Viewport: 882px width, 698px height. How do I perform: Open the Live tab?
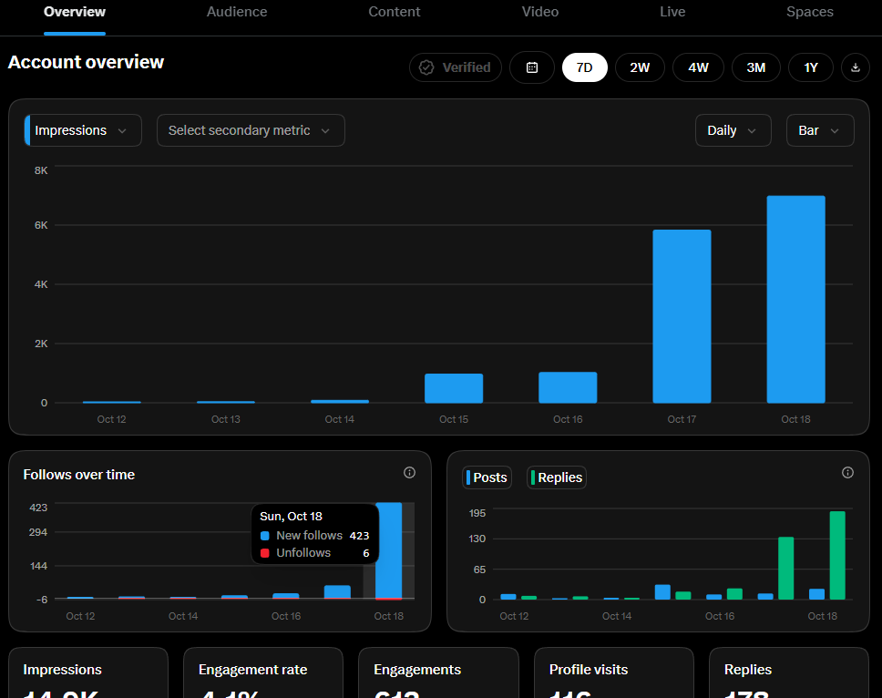672,12
